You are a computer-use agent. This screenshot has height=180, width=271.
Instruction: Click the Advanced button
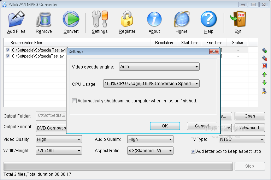pyautogui.click(x=249, y=128)
